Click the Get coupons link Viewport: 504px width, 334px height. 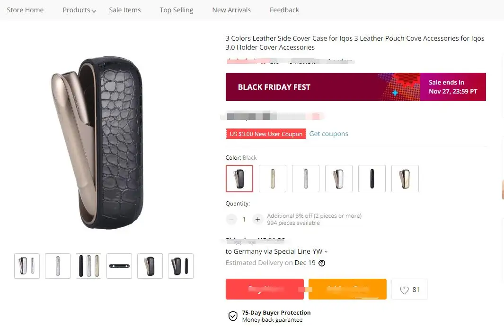[x=329, y=134]
